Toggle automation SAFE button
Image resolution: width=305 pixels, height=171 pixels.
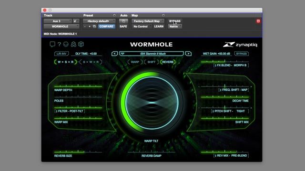(123, 27)
